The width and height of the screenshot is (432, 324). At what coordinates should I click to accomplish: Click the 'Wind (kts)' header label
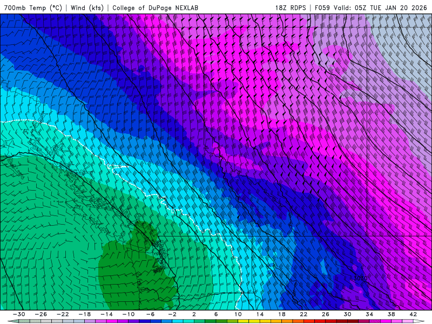(87, 8)
